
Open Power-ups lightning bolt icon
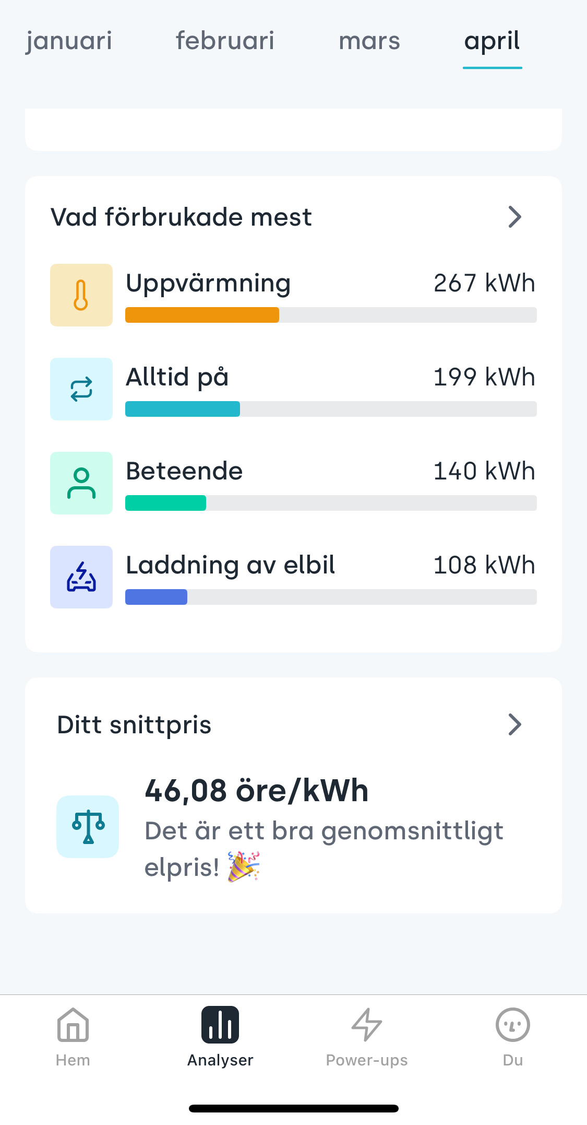point(367,1025)
